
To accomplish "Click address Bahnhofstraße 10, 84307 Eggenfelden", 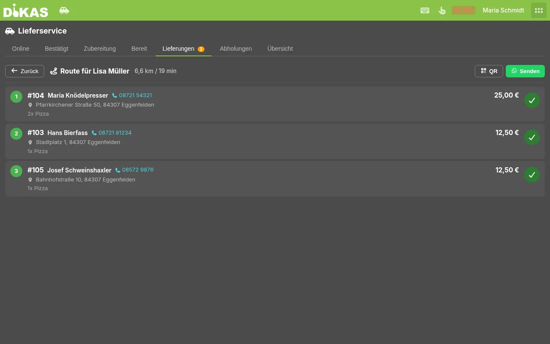I will (x=86, y=180).
